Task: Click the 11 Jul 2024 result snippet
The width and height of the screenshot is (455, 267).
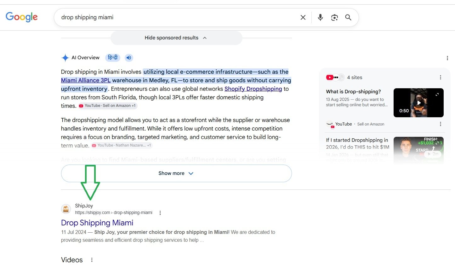Action: point(168,236)
